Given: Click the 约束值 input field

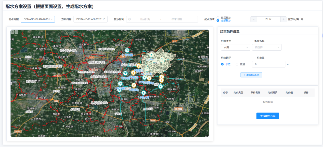Looking at the screenshot, I should point(269,64).
